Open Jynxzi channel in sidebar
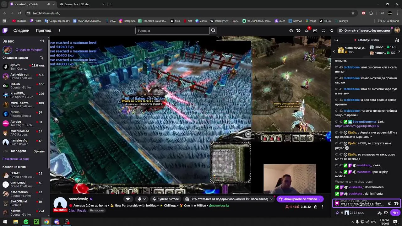 click(24, 67)
